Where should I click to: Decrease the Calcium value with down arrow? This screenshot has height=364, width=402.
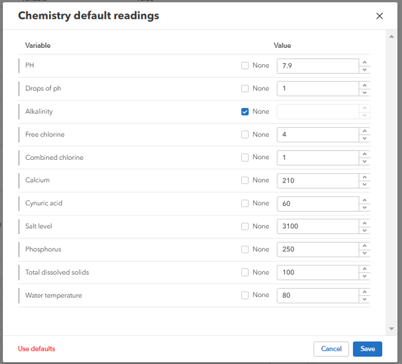(365, 184)
